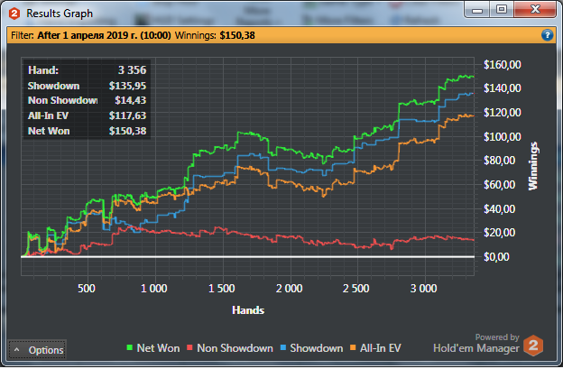Click the Powered by Hold'em Manager text
This screenshot has height=369, width=563.
[x=476, y=343]
